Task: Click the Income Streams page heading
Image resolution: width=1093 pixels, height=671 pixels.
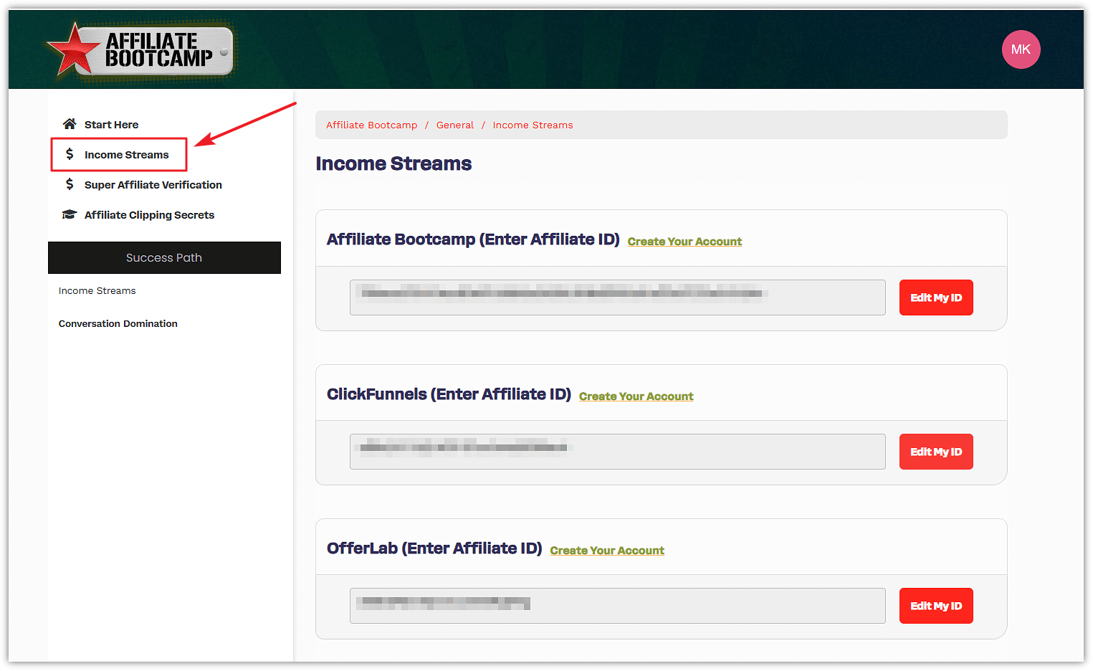Action: point(393,163)
